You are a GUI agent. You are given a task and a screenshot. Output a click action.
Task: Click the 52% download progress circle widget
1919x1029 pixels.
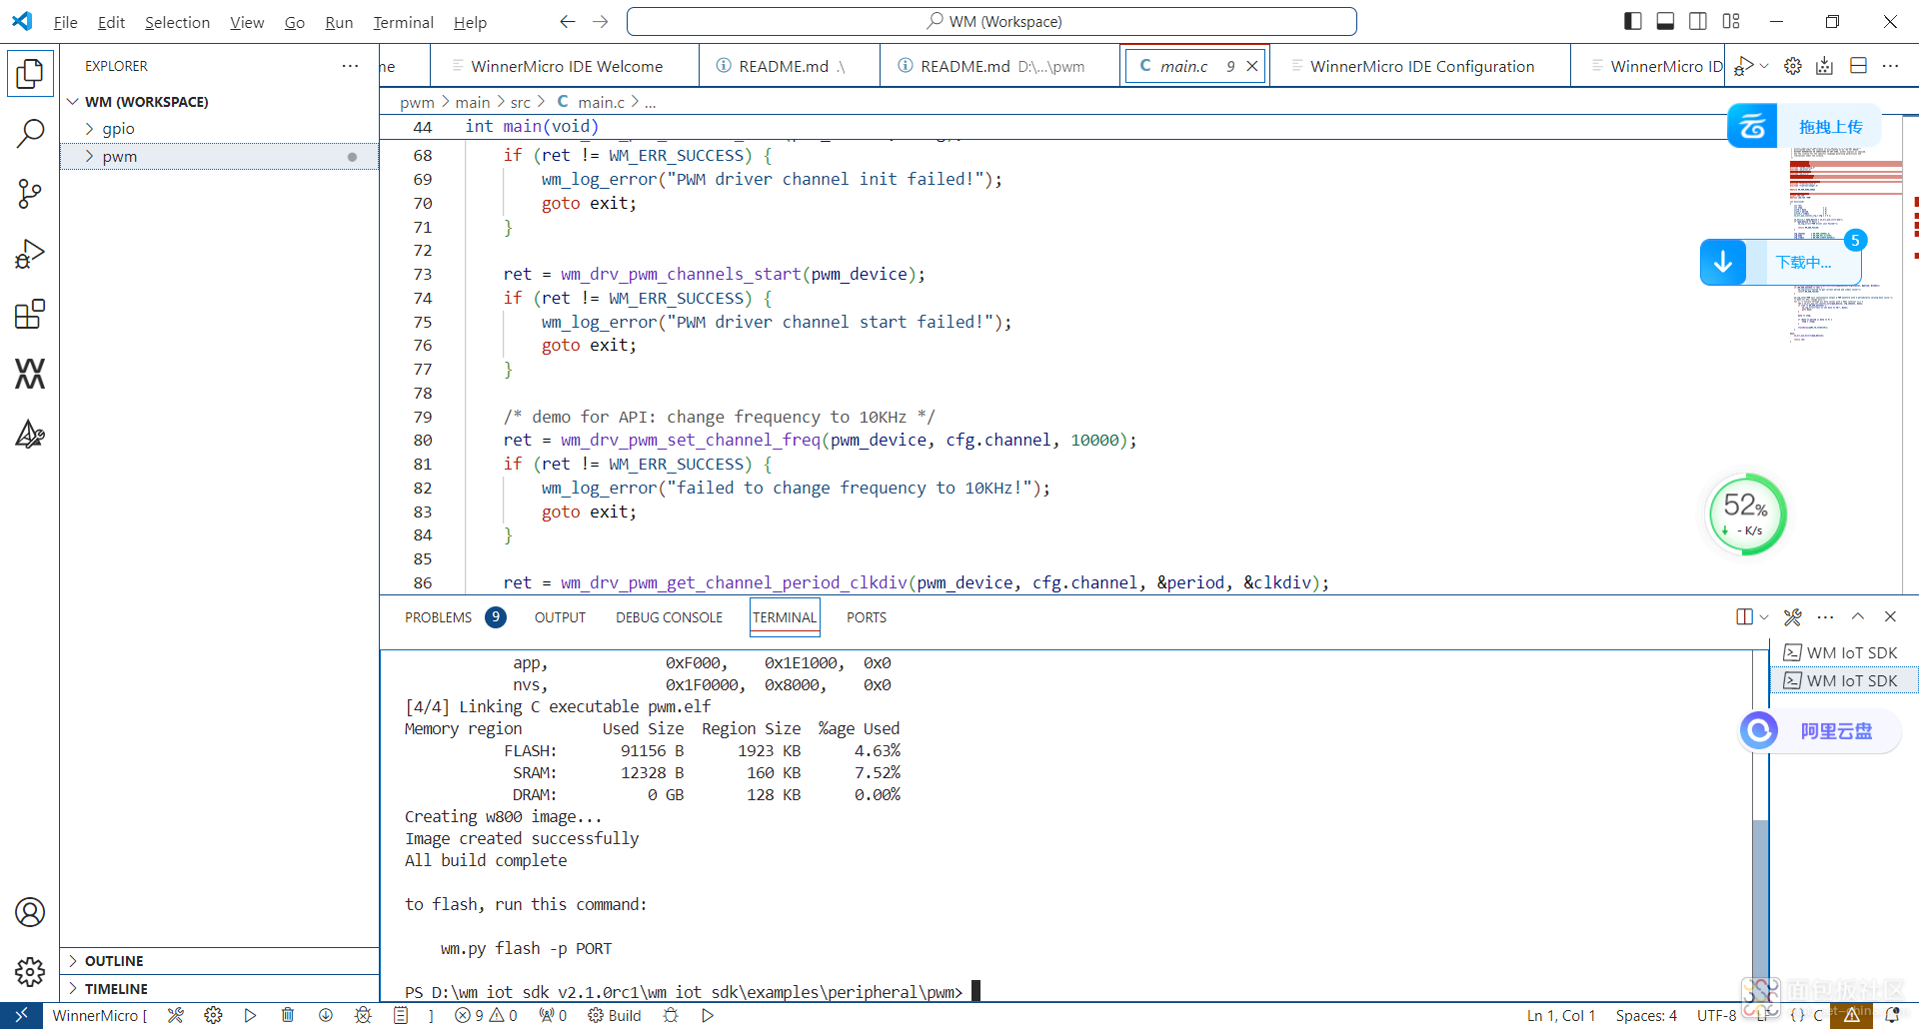point(1747,514)
